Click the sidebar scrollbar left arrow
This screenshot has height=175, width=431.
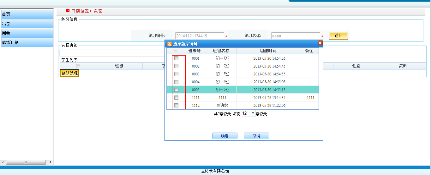point(3,162)
